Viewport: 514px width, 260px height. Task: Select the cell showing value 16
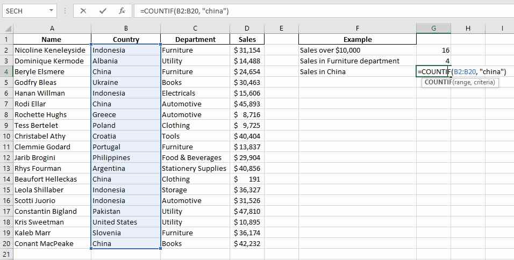(x=433, y=50)
